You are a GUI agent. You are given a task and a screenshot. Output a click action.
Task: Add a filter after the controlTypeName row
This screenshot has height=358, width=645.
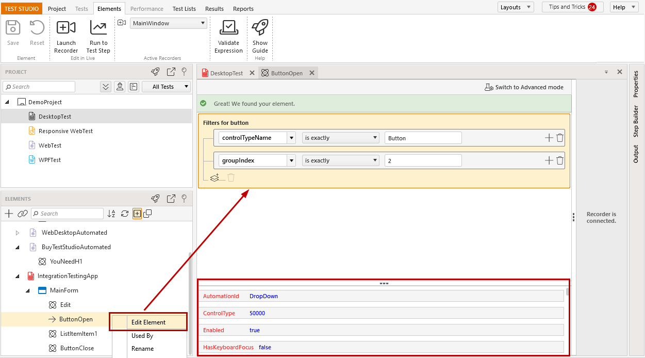pos(549,138)
